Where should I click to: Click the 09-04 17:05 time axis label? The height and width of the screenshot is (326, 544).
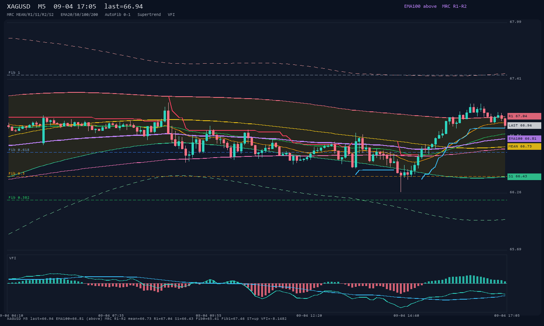(507, 316)
